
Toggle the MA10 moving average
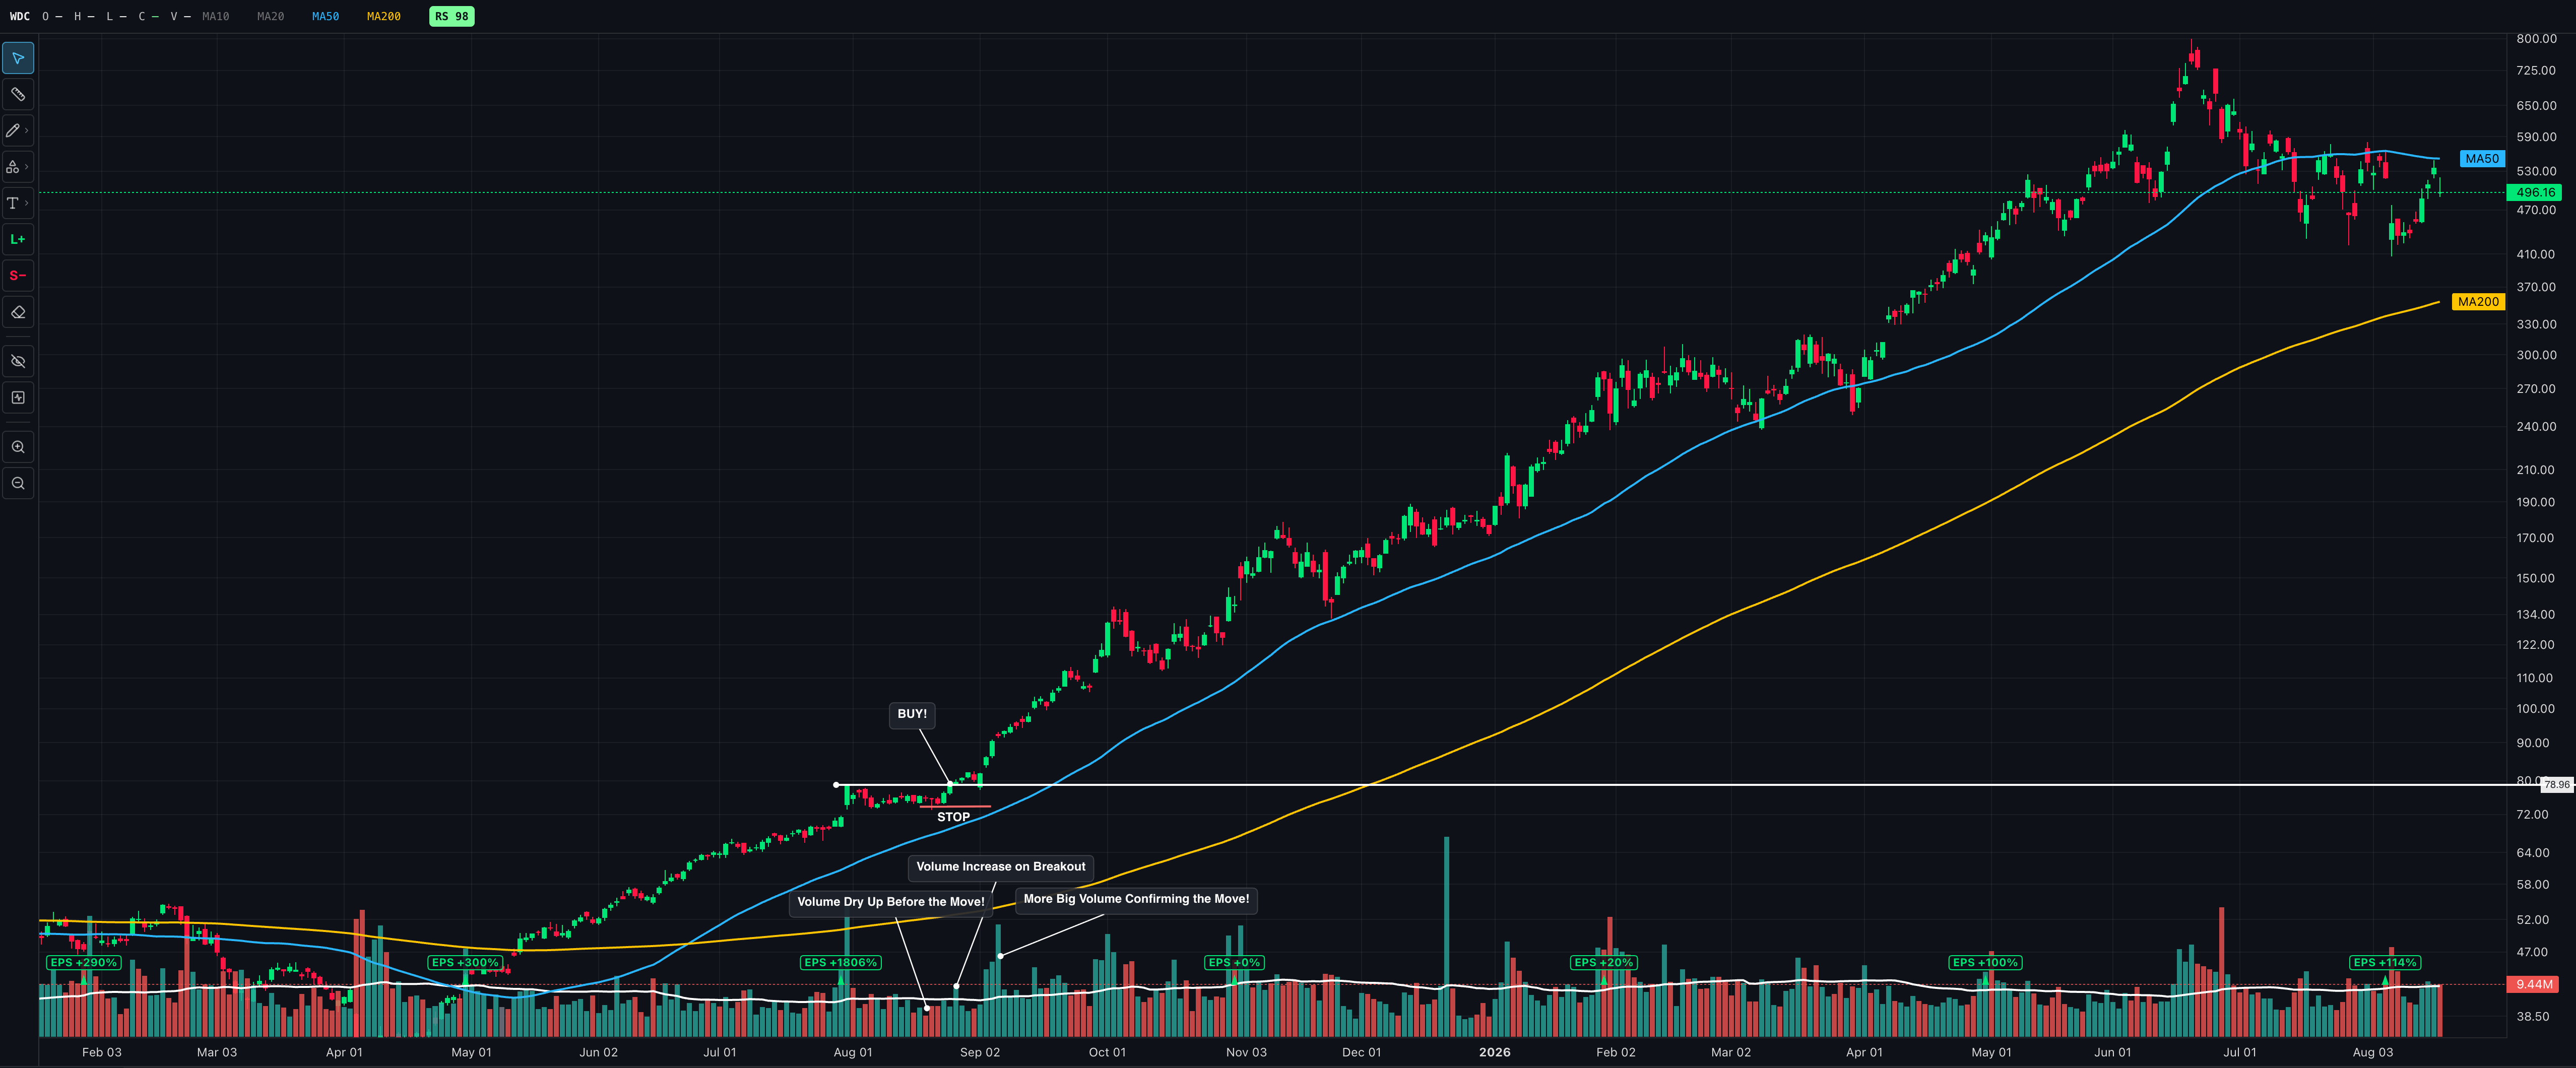point(215,16)
